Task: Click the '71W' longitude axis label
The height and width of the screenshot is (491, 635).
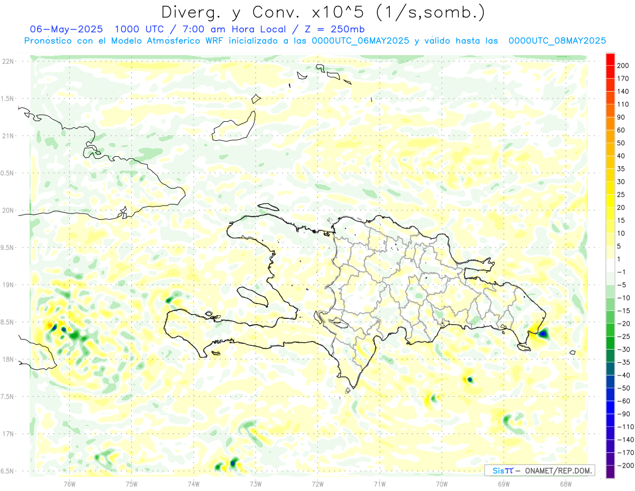Action: [379, 484]
